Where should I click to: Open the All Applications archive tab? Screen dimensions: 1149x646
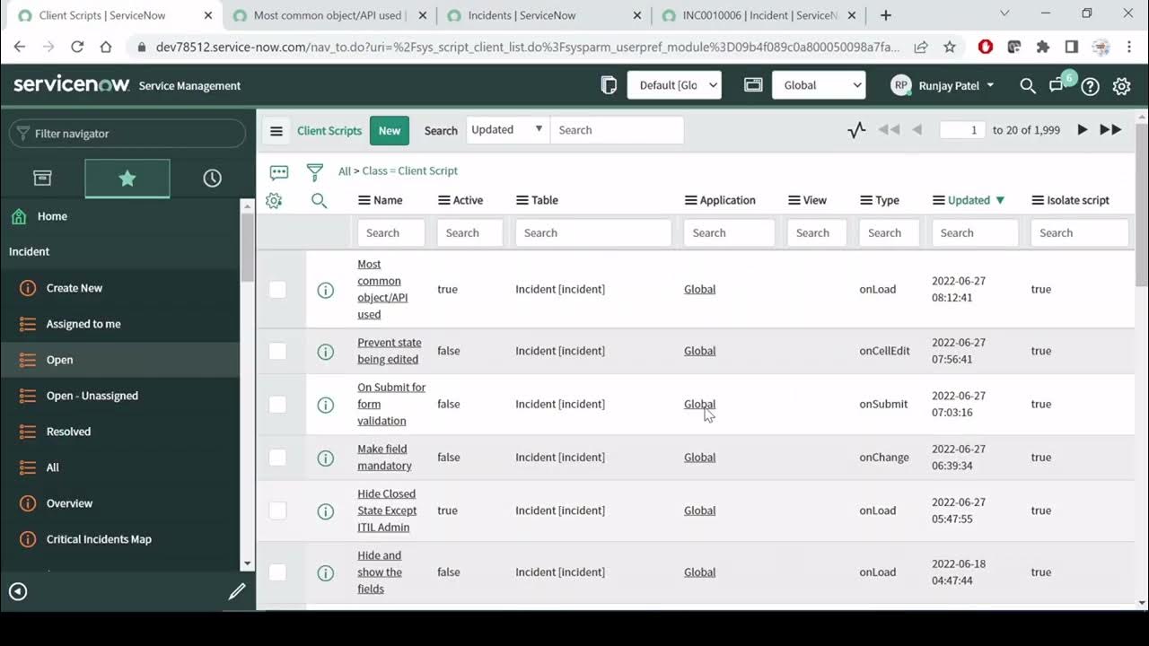pyautogui.click(x=42, y=178)
